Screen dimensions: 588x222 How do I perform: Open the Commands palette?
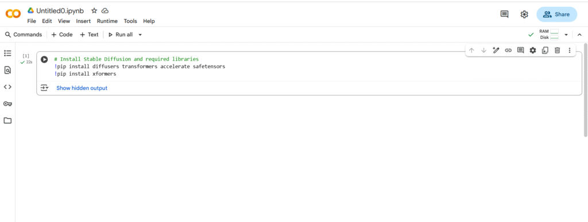click(x=23, y=34)
